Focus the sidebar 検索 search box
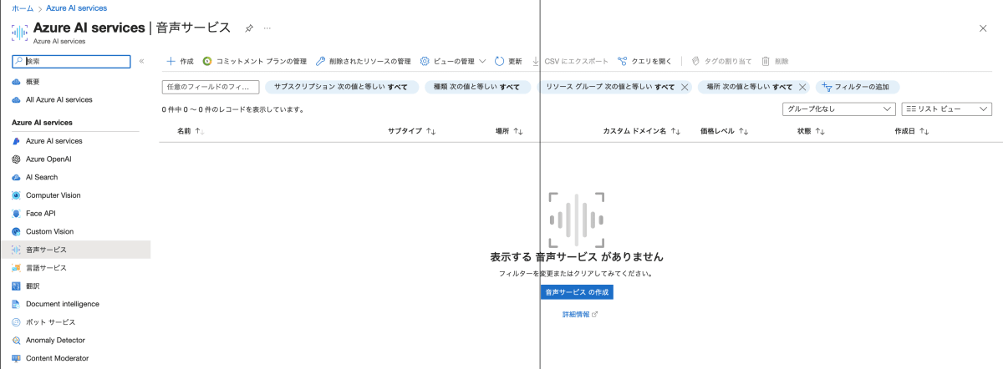The image size is (1003, 369). point(72,61)
